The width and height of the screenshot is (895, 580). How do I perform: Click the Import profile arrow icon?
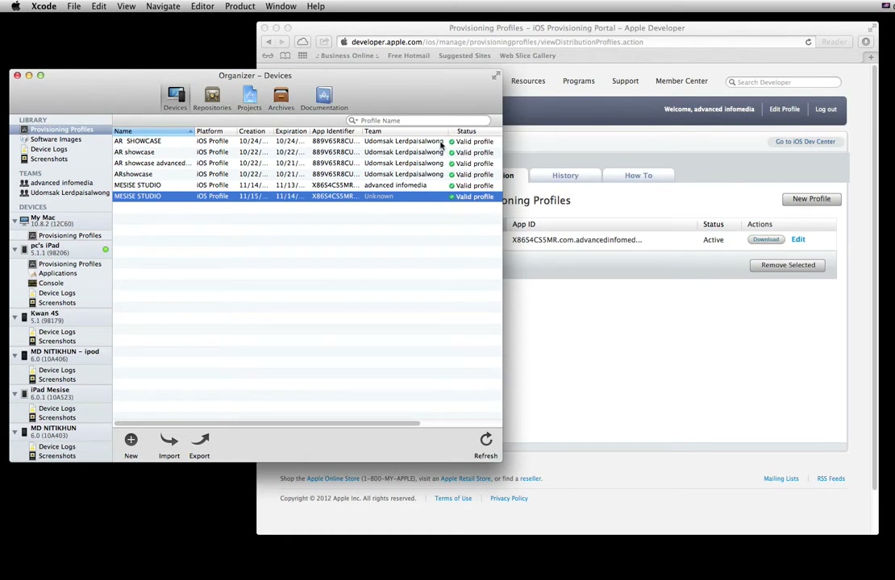coord(169,440)
